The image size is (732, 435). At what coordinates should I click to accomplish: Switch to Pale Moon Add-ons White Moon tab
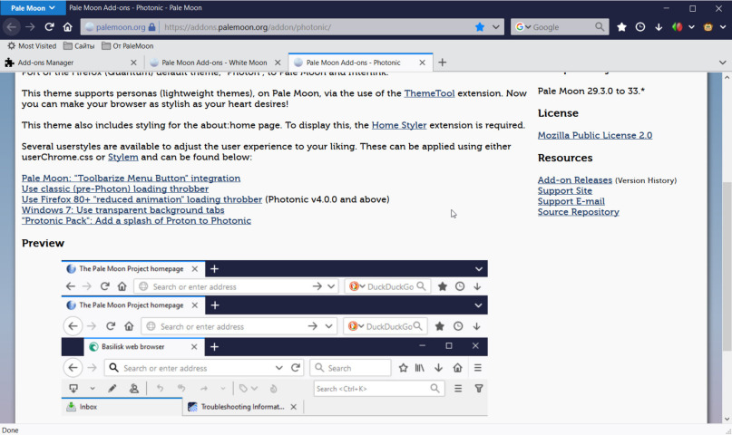pyautogui.click(x=213, y=63)
